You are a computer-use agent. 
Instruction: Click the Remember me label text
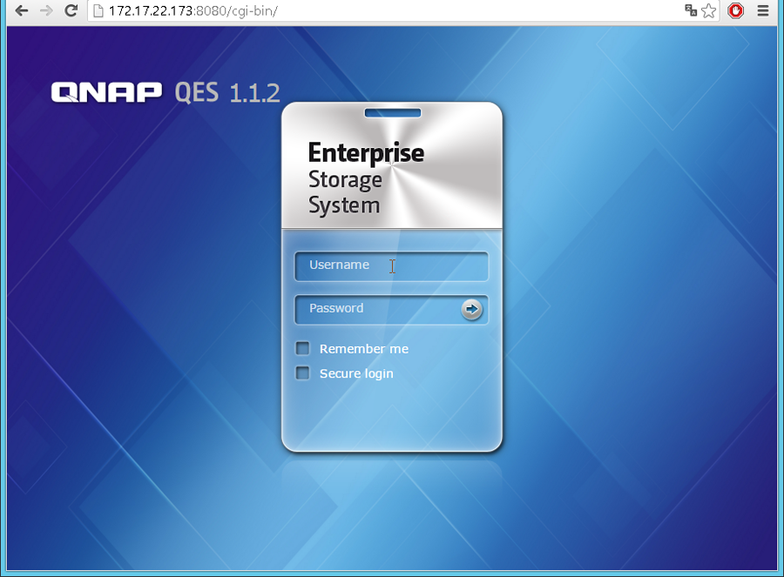[x=363, y=349]
